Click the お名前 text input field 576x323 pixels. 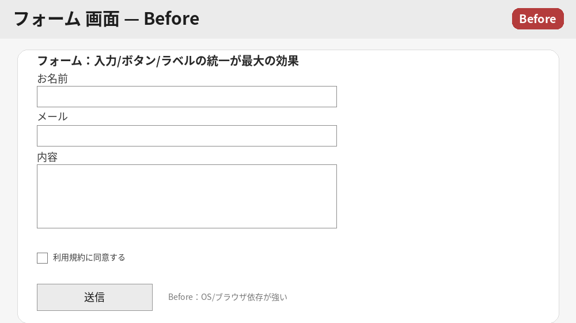coord(187,97)
